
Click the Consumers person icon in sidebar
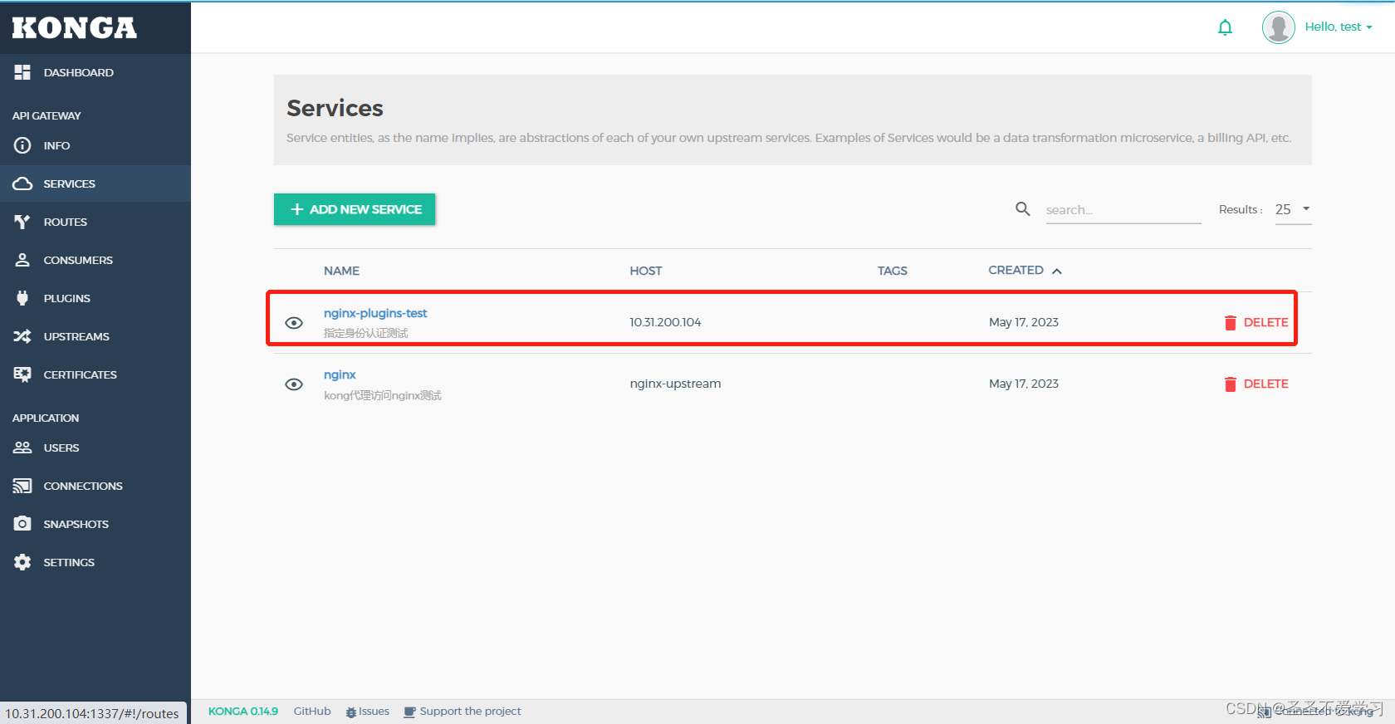pos(22,260)
